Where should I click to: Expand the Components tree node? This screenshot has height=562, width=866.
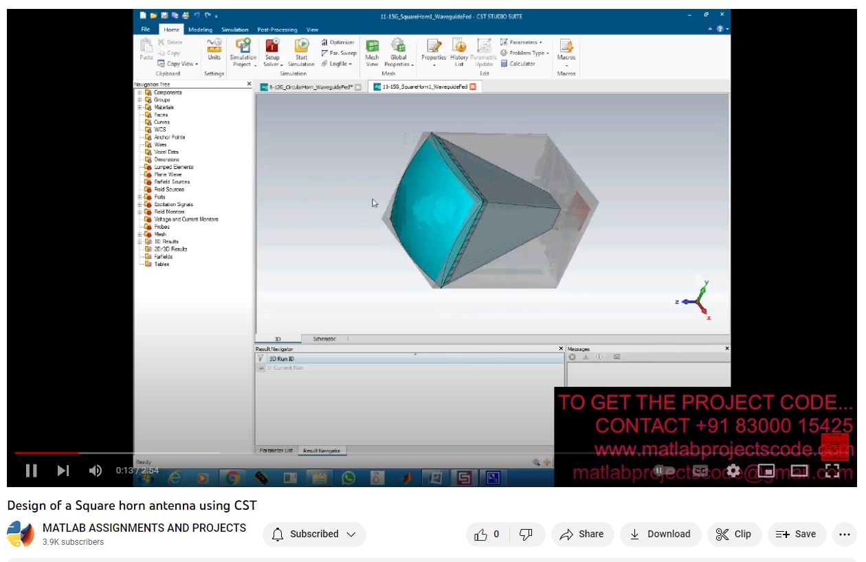(x=140, y=93)
